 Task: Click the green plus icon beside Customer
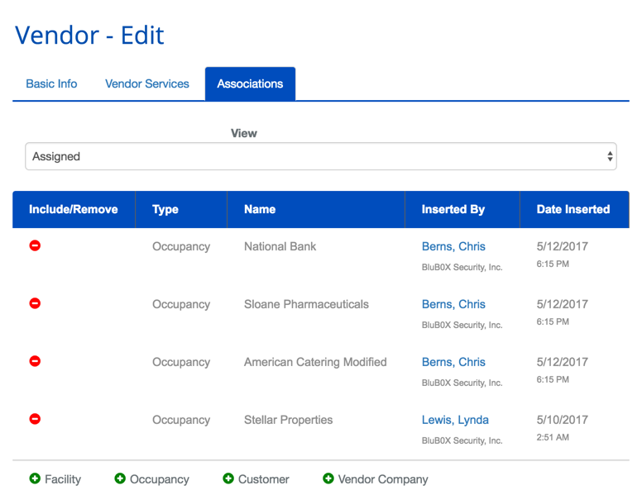tap(228, 478)
